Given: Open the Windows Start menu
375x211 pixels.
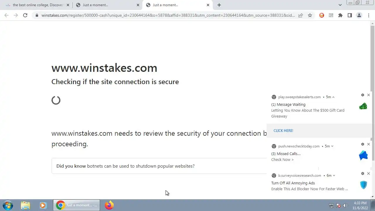Looking at the screenshot, I should pos(8,205).
